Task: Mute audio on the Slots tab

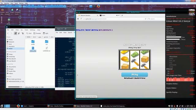Action: (x=117, y=15)
